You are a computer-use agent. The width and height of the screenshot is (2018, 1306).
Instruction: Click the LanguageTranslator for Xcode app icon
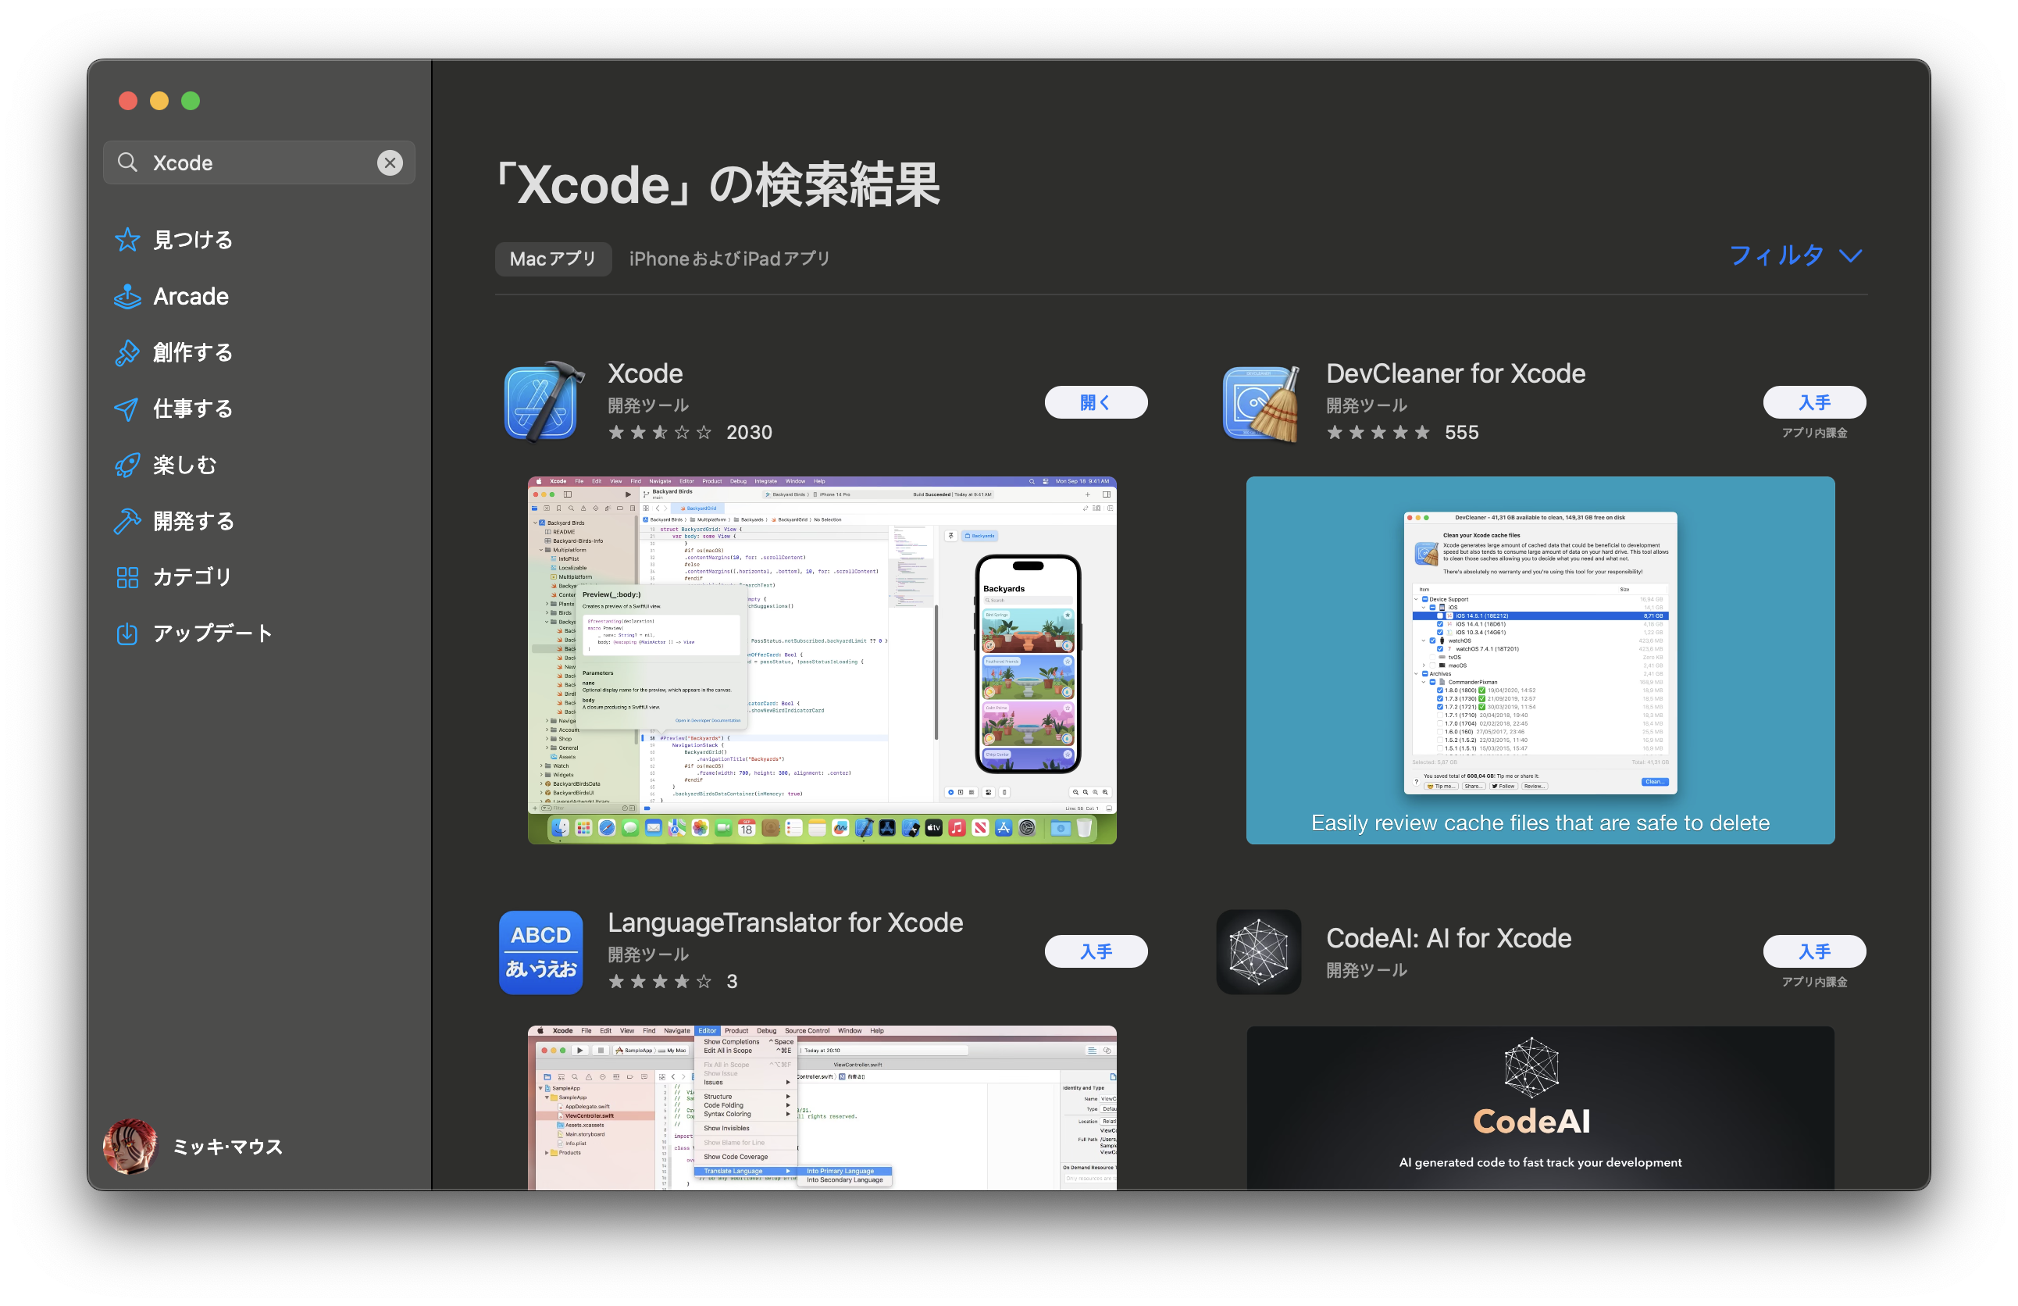click(x=541, y=952)
